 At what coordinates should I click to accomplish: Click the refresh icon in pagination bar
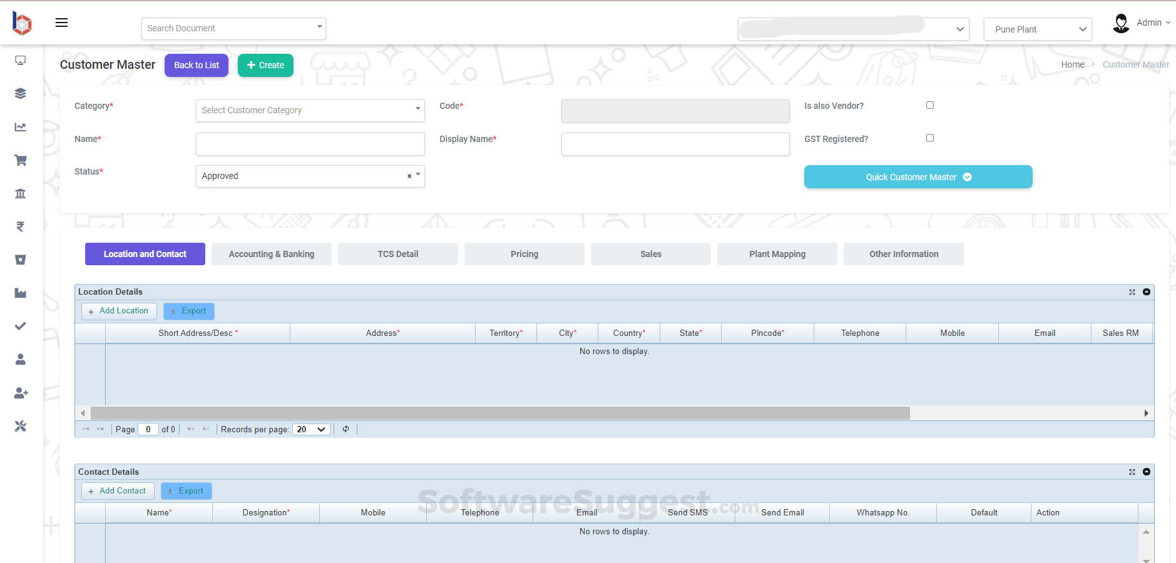(x=345, y=429)
